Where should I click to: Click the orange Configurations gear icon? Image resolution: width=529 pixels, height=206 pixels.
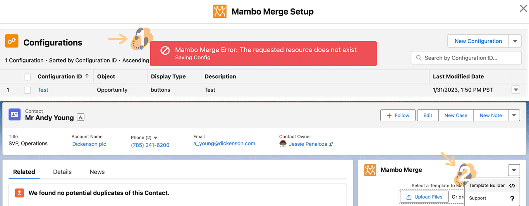[x=12, y=41]
